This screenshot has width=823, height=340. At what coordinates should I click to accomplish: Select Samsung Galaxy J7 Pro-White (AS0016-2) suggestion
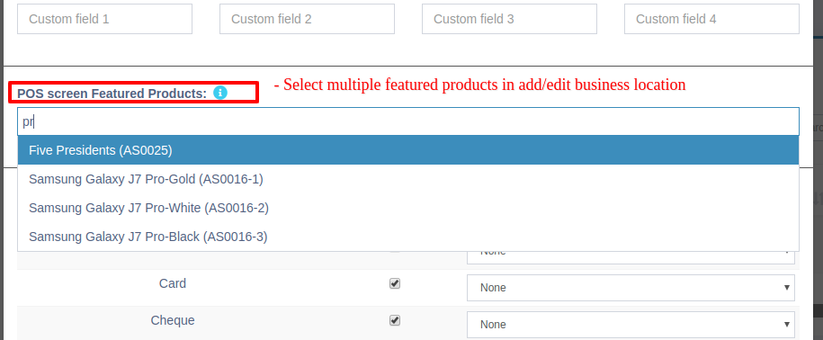(x=408, y=208)
